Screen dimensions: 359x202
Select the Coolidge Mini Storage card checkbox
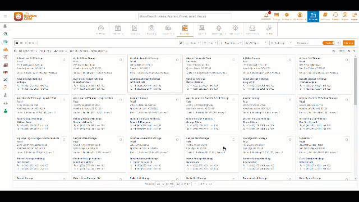[x=290, y=140]
